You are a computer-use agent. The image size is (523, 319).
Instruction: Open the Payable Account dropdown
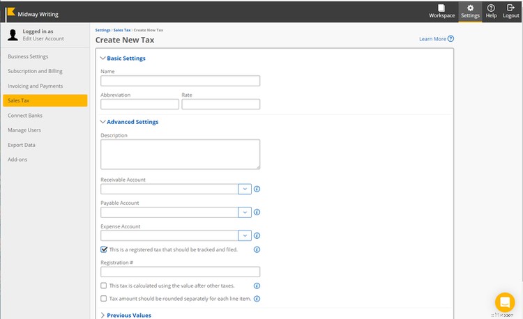click(x=245, y=212)
